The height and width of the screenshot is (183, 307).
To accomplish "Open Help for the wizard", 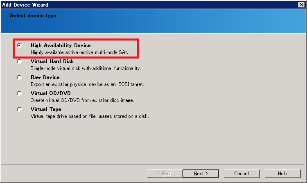I will point(282,174).
